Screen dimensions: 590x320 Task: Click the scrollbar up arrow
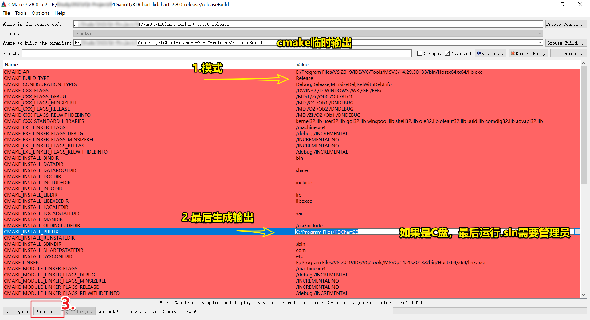pos(584,63)
